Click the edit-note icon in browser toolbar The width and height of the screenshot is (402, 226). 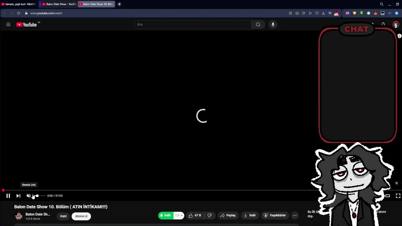coord(291,13)
